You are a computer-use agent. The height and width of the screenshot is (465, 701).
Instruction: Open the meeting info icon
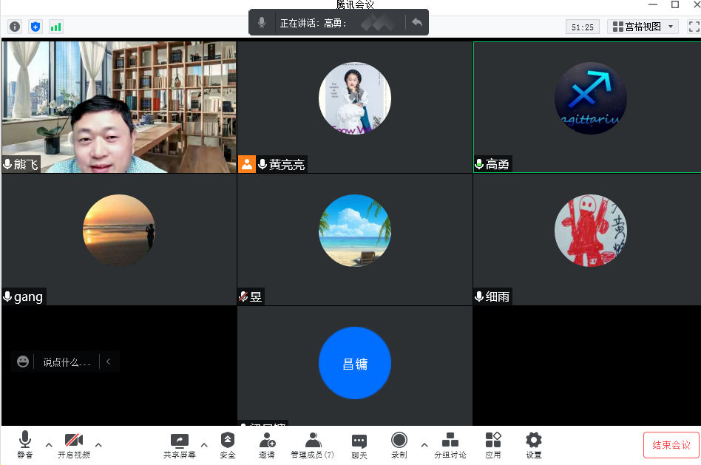[x=15, y=27]
